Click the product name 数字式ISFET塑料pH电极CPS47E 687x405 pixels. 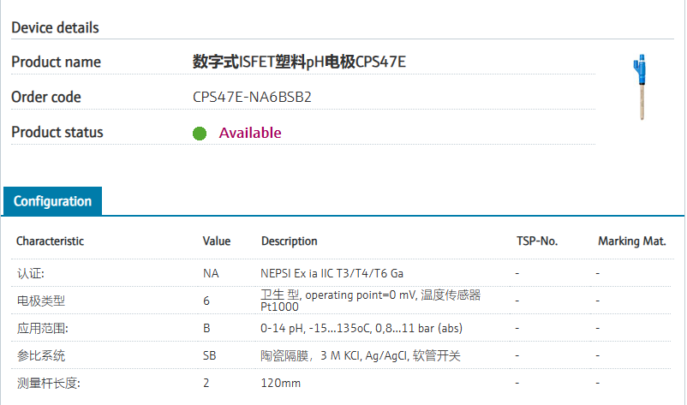point(299,63)
